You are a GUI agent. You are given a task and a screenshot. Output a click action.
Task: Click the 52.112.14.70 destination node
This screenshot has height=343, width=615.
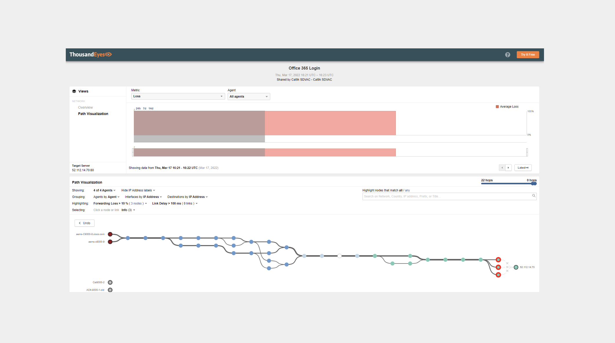coord(516,267)
